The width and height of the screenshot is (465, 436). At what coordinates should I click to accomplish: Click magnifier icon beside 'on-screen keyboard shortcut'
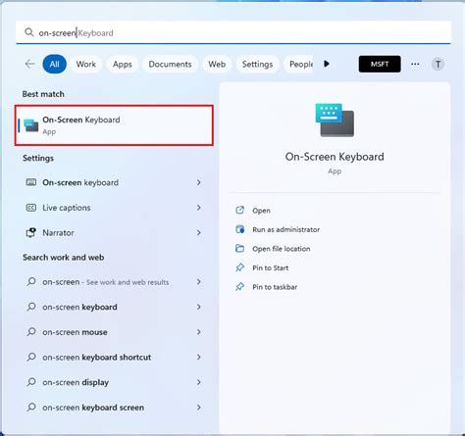(x=31, y=357)
